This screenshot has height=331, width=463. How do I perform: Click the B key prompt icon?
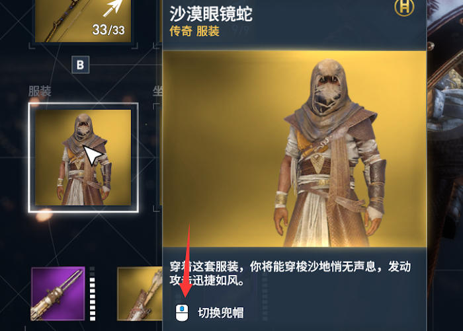click(x=80, y=65)
